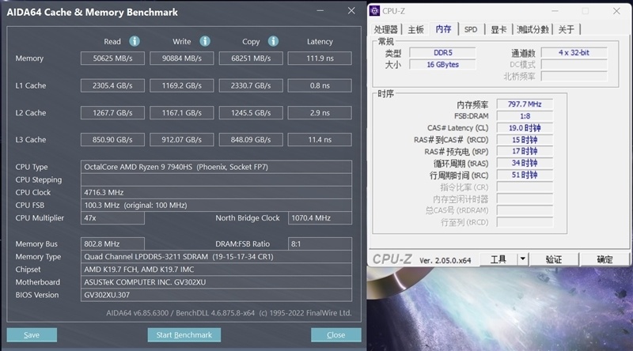This screenshot has width=633, height=351.
Task: Click the tRAS value 34 时钟
Action: point(525,163)
